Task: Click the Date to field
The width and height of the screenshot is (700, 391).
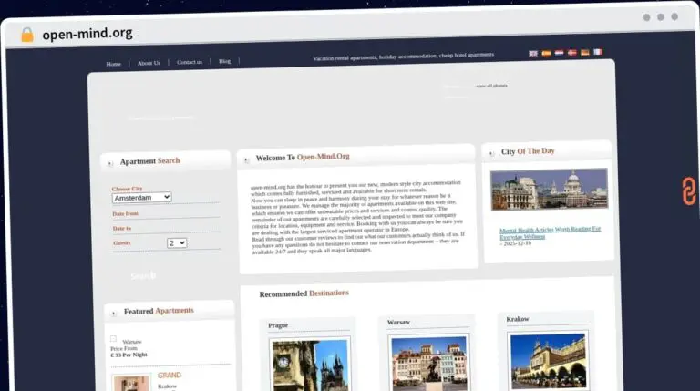Action: 166,228
